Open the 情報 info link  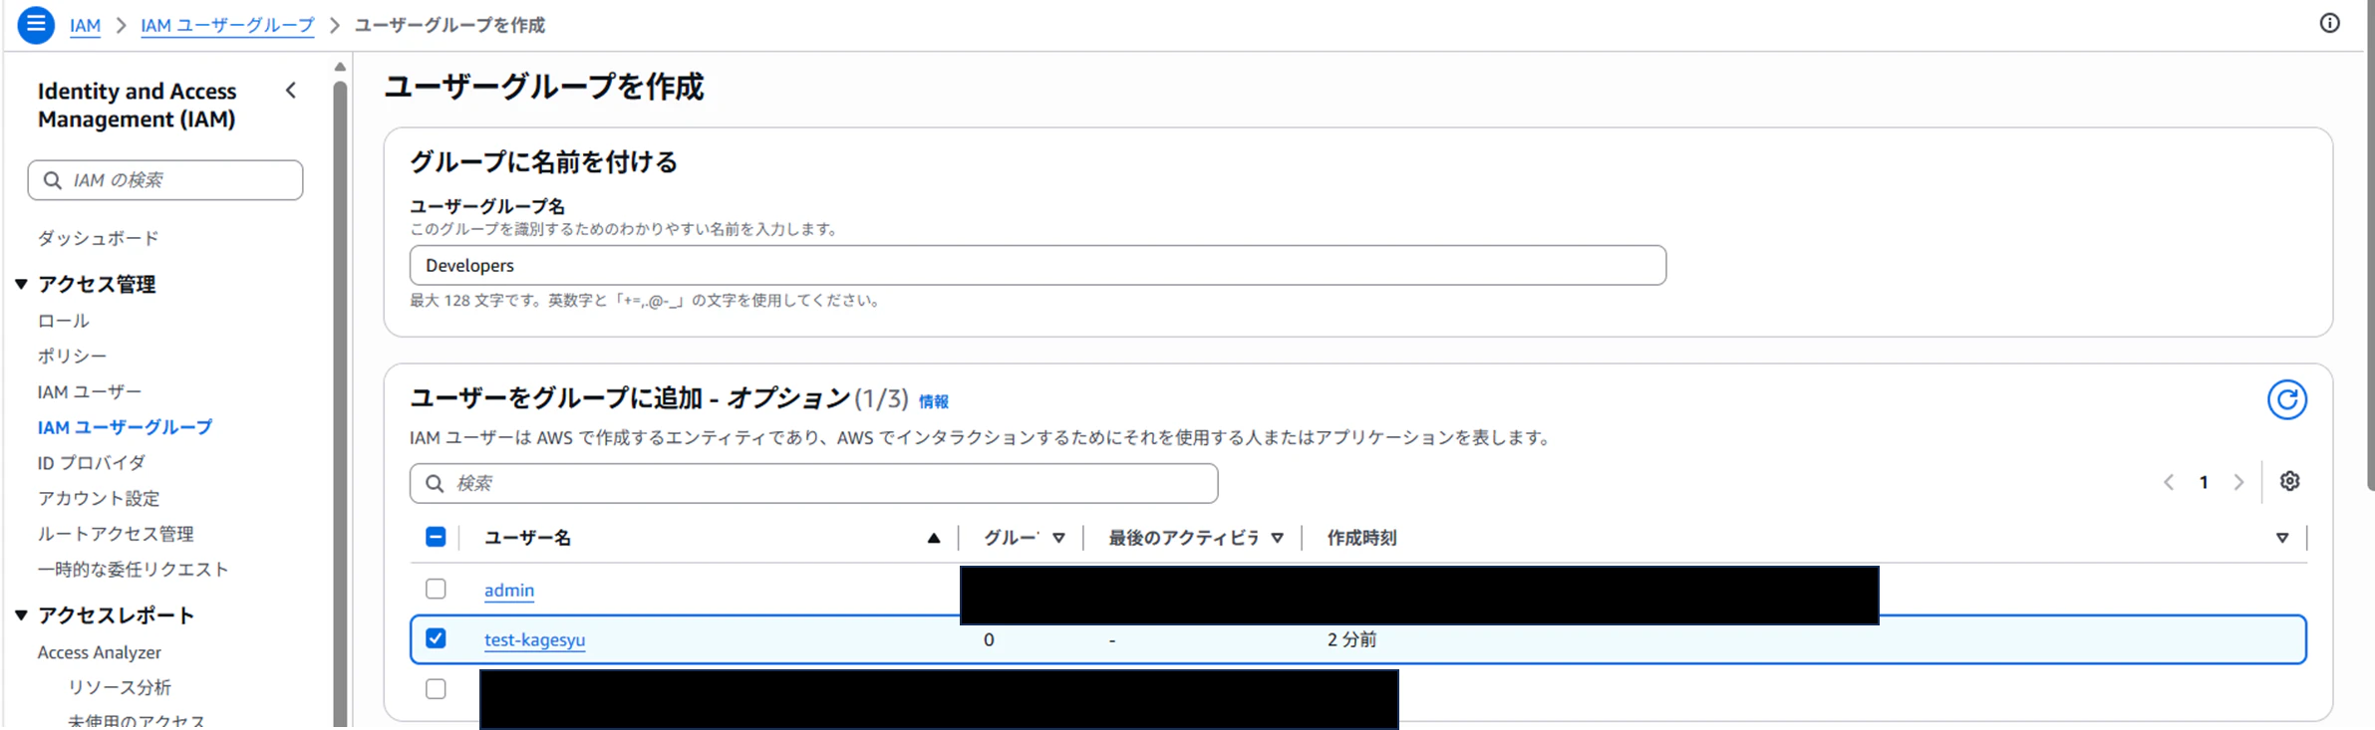[933, 401]
